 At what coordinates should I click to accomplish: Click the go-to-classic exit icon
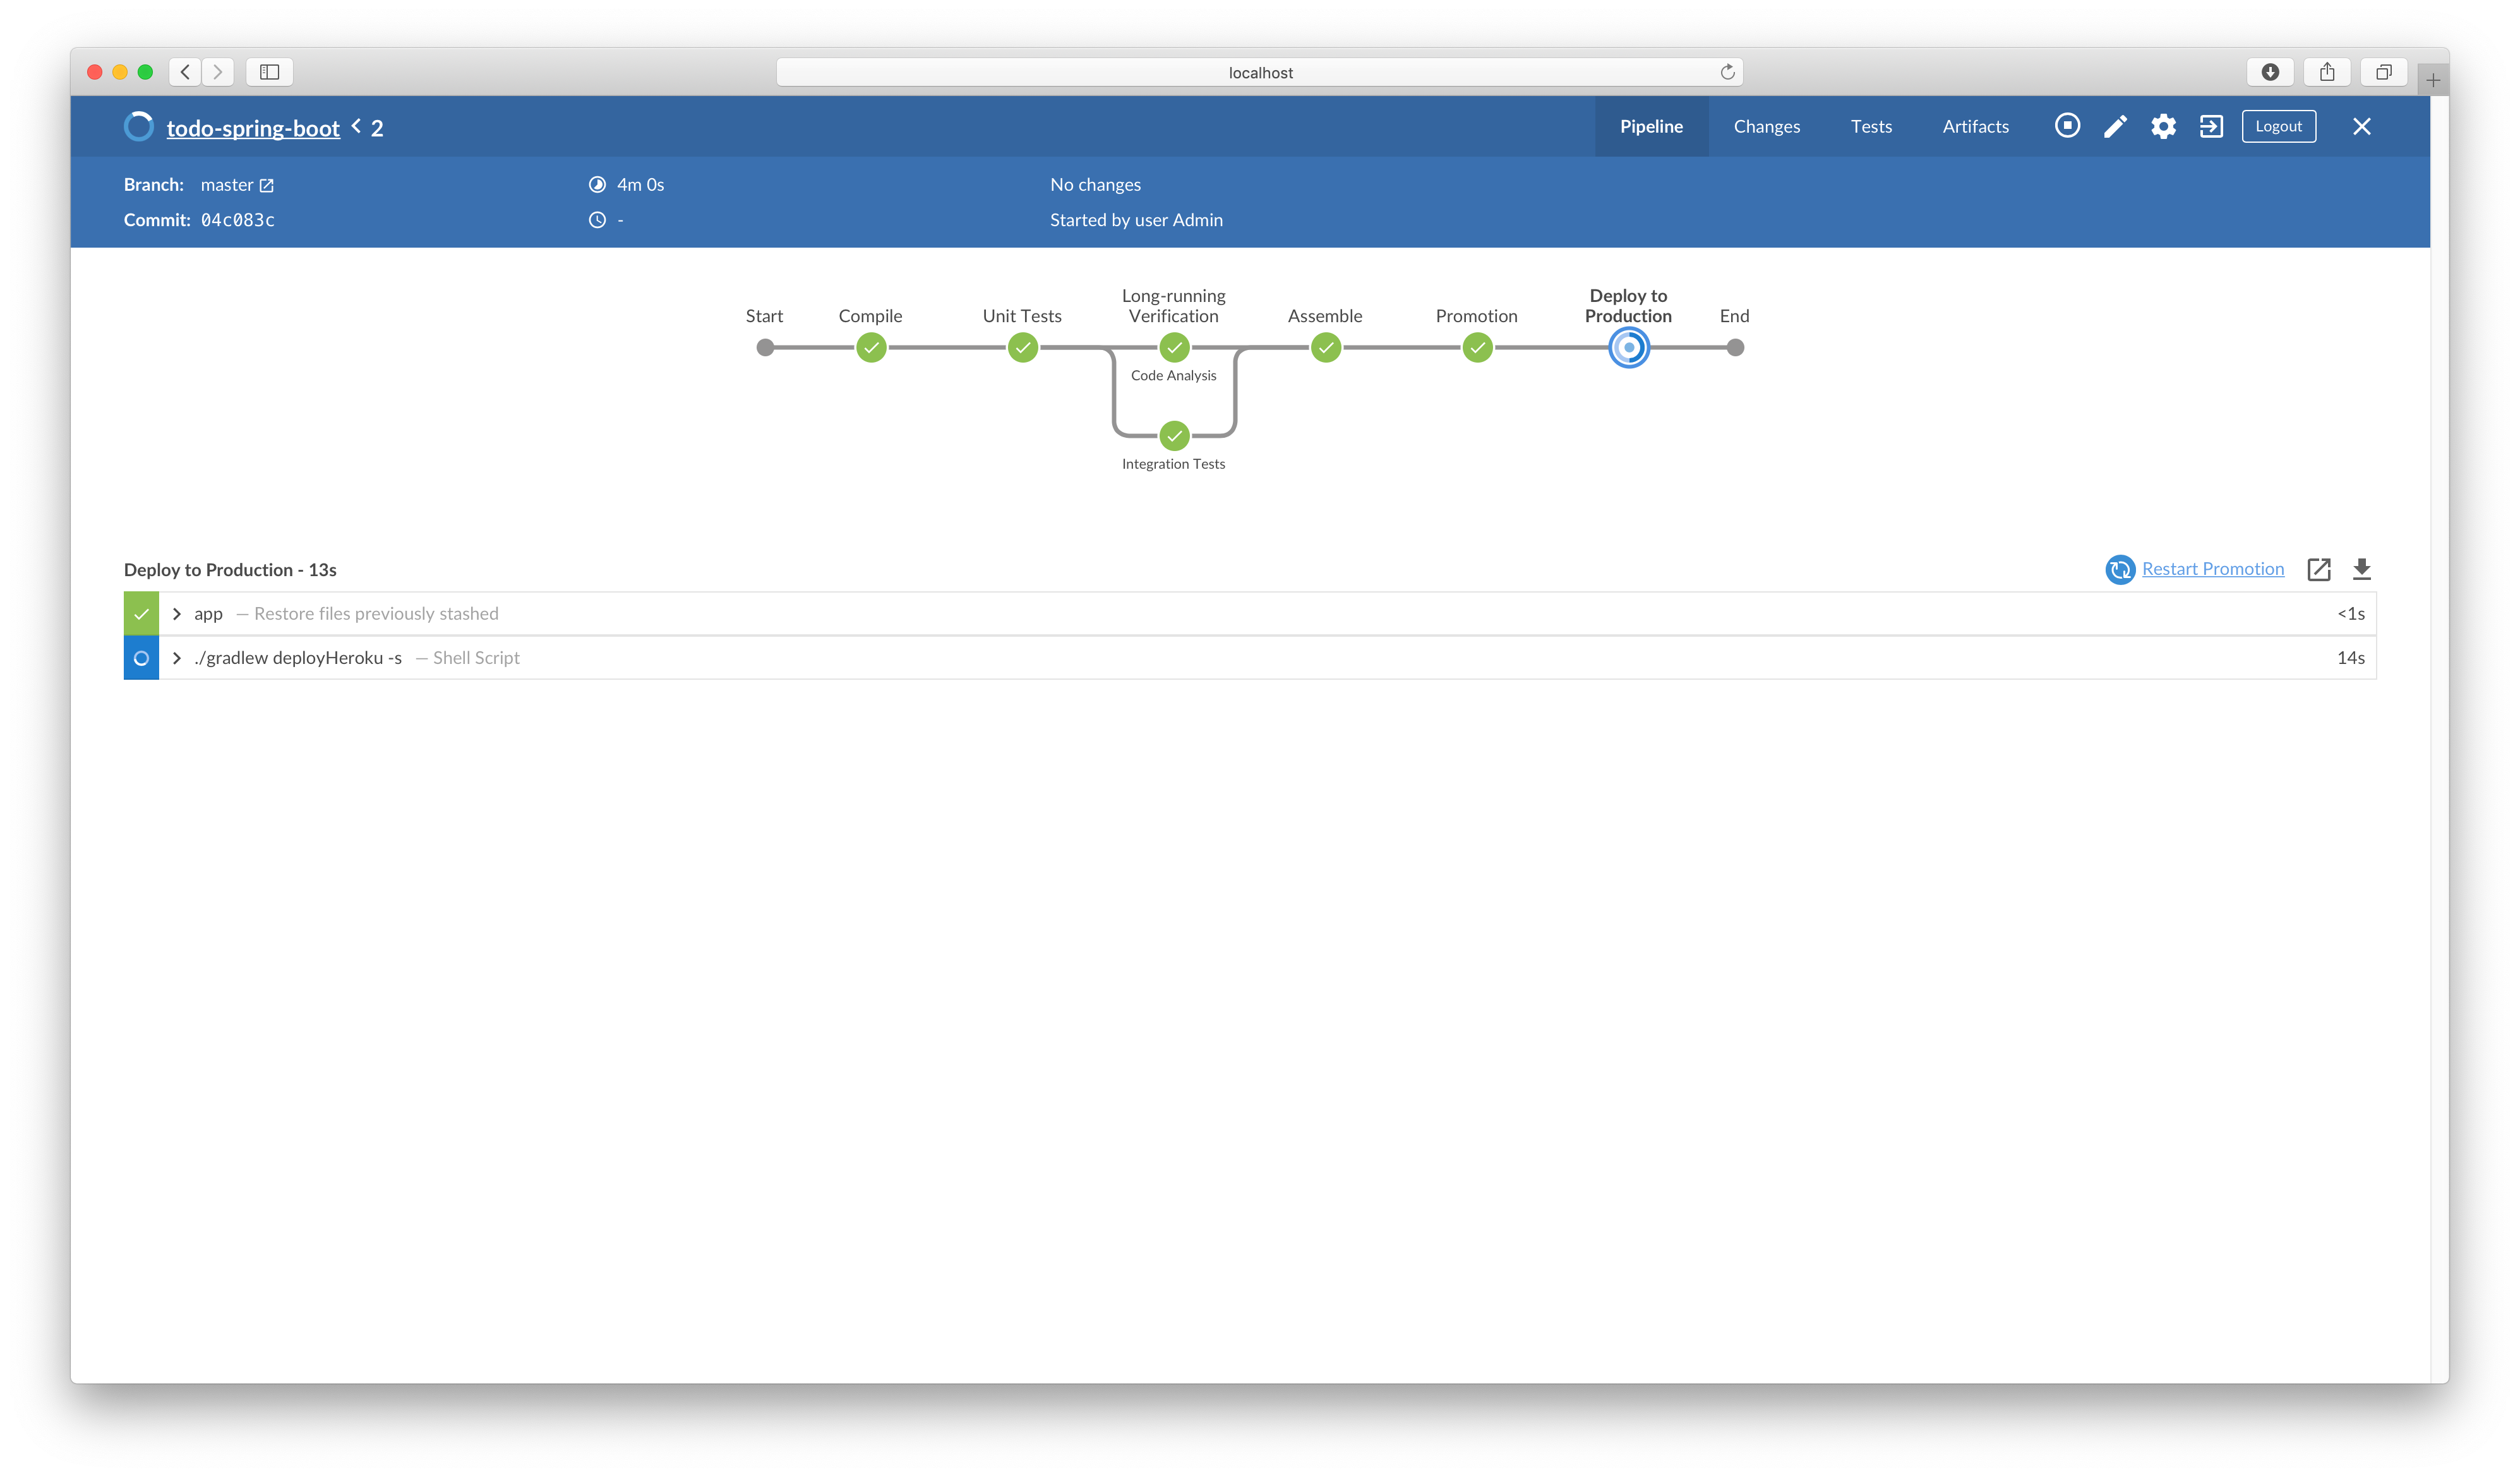pyautogui.click(x=2211, y=126)
